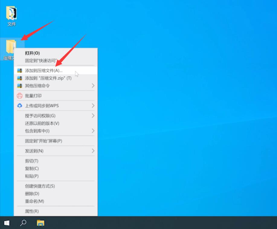Open taskbar search magnifier
Screen dimensions: 277x229
point(23,223)
